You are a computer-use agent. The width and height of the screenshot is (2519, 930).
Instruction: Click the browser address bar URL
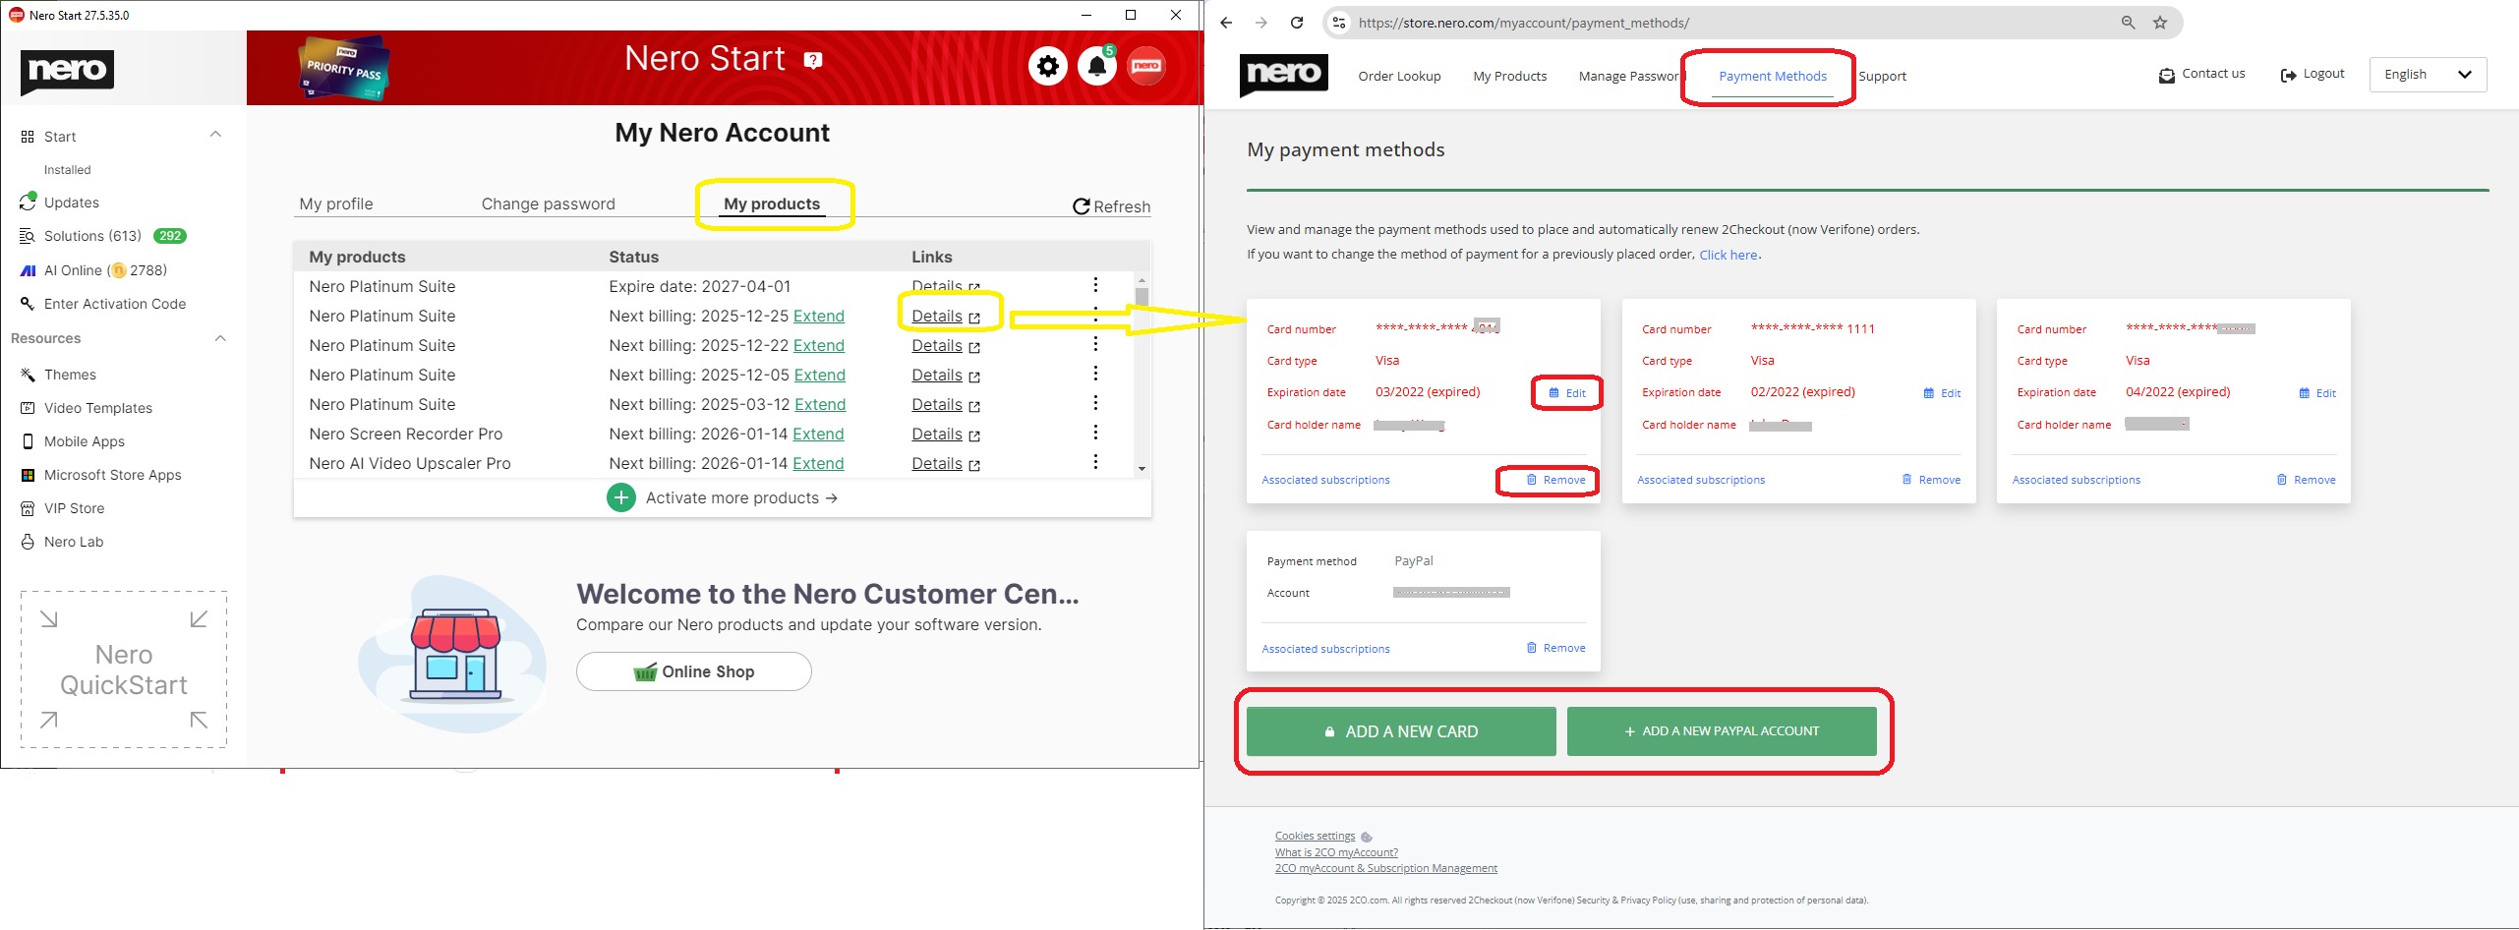click(1524, 23)
